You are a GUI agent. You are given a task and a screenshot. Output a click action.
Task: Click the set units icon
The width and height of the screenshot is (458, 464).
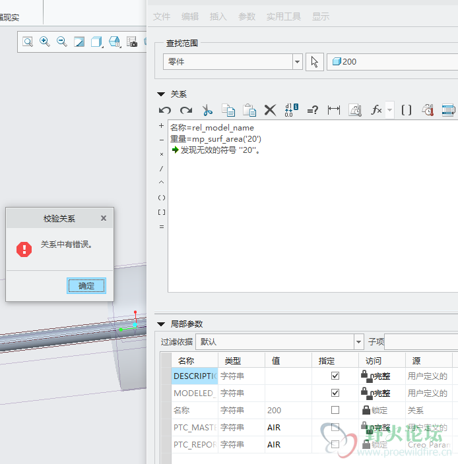(355, 110)
